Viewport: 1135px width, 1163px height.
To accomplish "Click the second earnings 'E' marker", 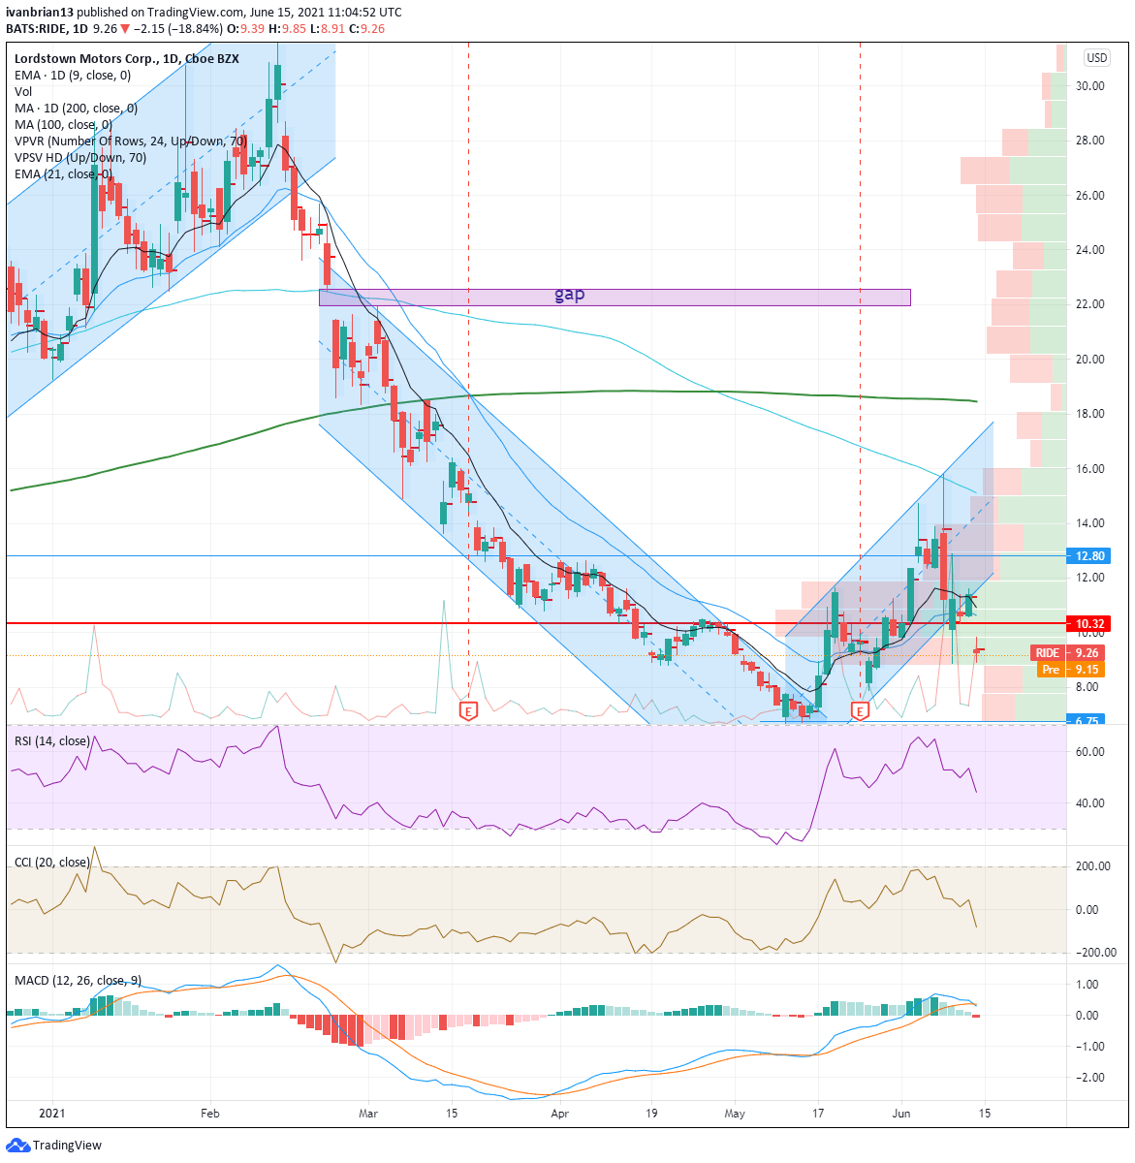I will [860, 712].
